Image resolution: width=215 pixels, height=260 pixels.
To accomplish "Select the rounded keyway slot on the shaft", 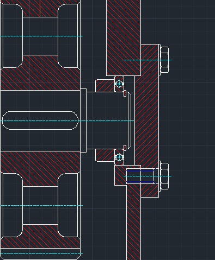I will 40,121.
